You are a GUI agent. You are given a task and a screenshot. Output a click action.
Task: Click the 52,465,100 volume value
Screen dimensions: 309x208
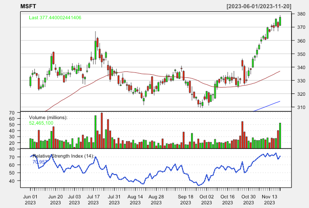41,123
